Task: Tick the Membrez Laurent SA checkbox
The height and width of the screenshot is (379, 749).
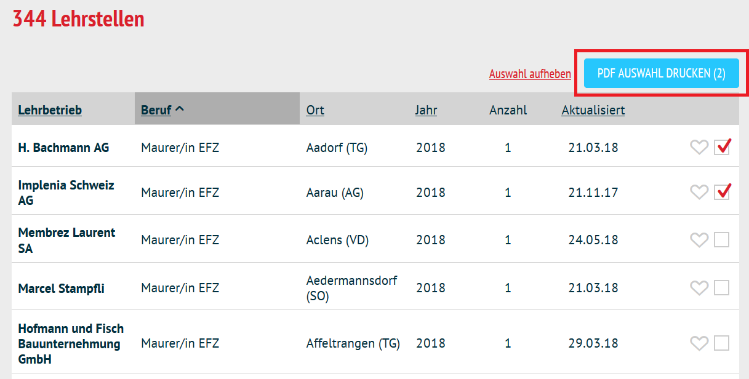Action: (x=722, y=240)
